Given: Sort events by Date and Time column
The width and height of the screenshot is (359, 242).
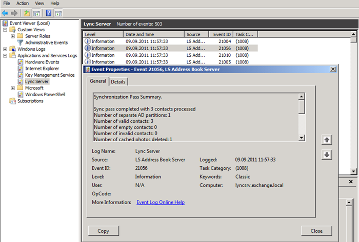Looking at the screenshot, I should click(154, 34).
